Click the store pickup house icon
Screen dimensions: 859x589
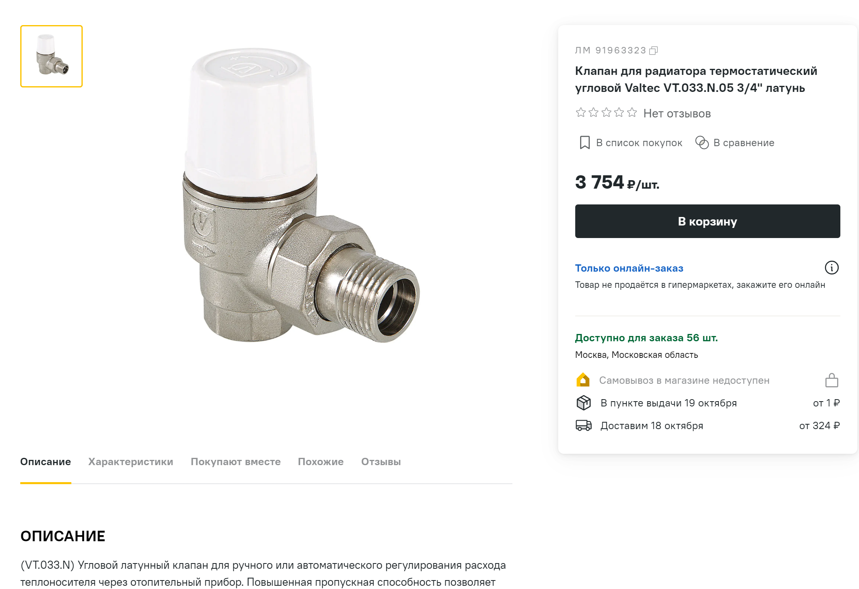[583, 380]
